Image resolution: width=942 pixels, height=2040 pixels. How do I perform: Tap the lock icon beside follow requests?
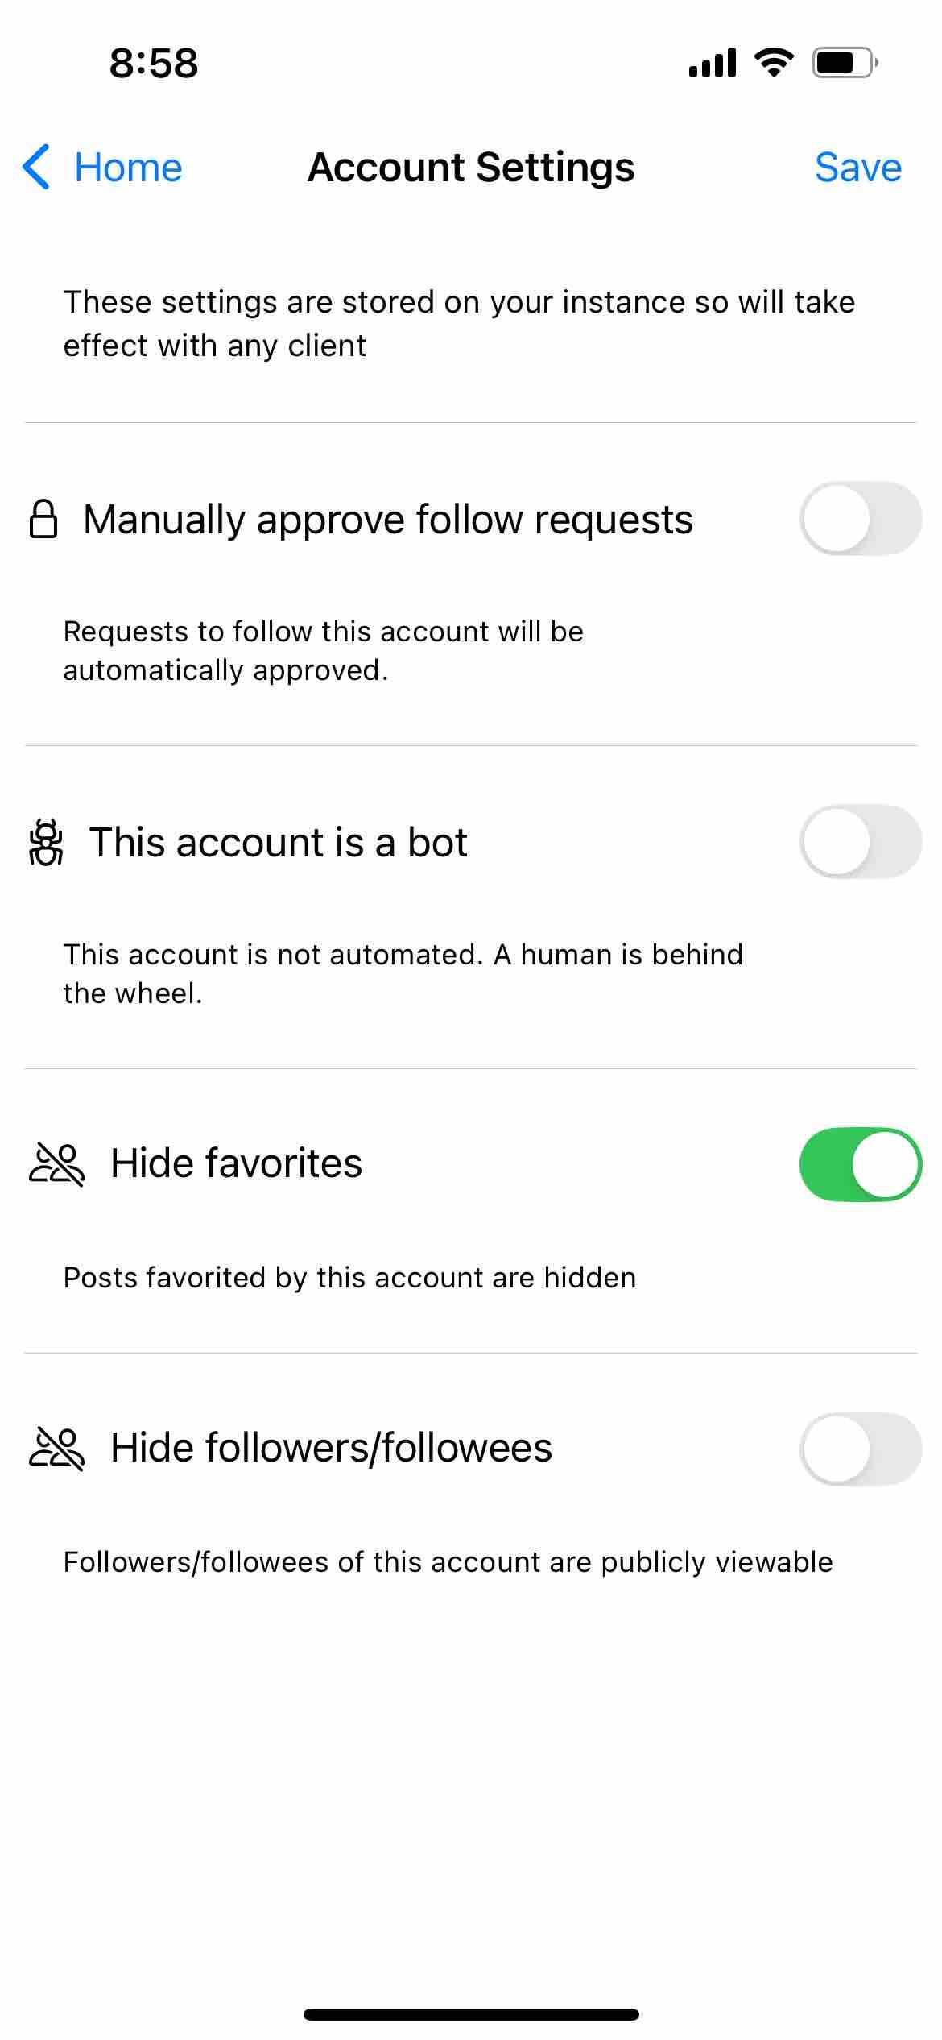(x=43, y=519)
